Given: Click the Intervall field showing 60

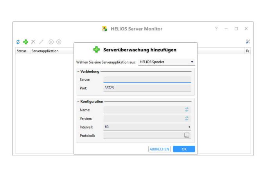Looking at the screenshot, I should pos(147,127).
